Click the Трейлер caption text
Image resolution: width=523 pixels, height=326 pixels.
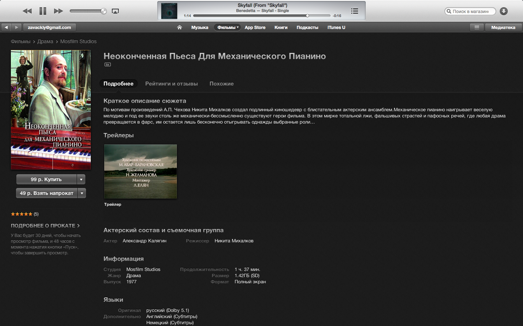tap(113, 204)
